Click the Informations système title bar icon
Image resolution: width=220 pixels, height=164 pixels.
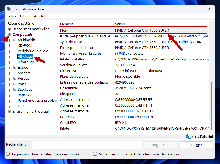pyautogui.click(x=9, y=9)
